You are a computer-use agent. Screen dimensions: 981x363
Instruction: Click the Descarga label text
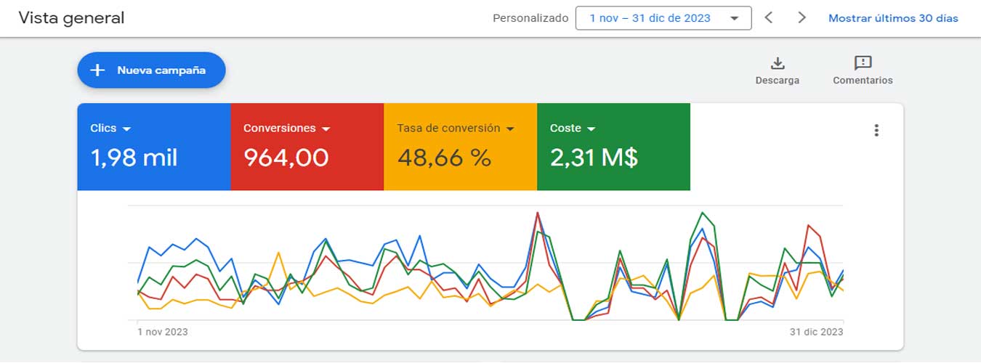pyautogui.click(x=778, y=81)
